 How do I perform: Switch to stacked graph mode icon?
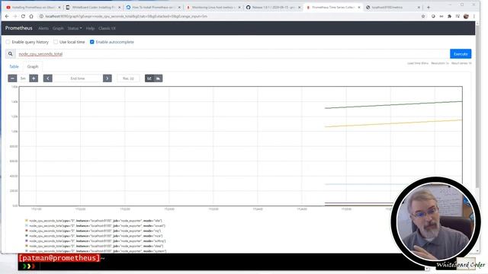tap(158, 78)
